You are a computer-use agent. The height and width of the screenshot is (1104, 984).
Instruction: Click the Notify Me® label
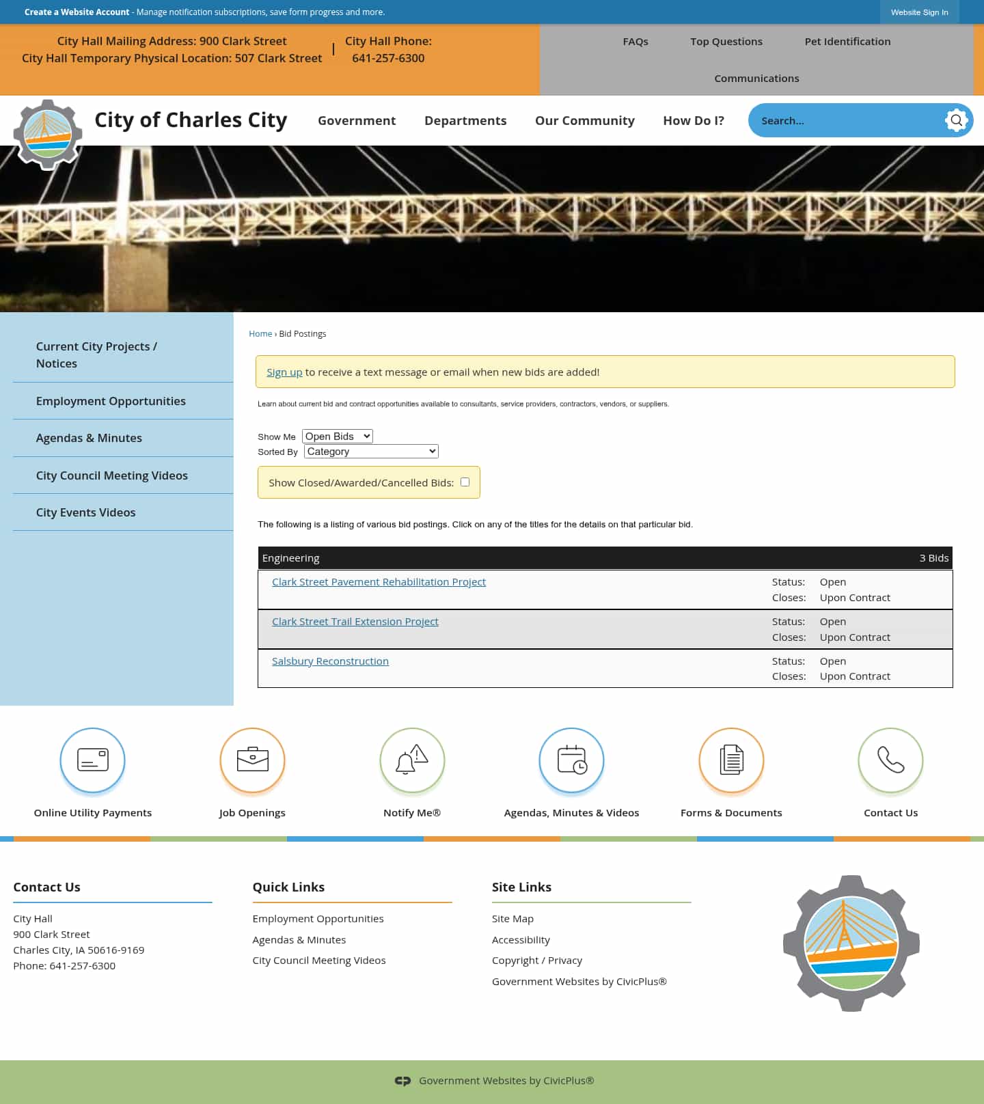coord(412,813)
